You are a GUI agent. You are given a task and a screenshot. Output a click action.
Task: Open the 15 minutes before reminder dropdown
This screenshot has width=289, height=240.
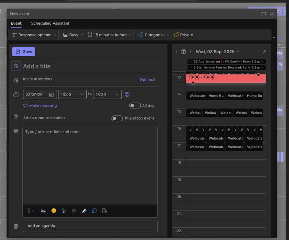click(109, 35)
